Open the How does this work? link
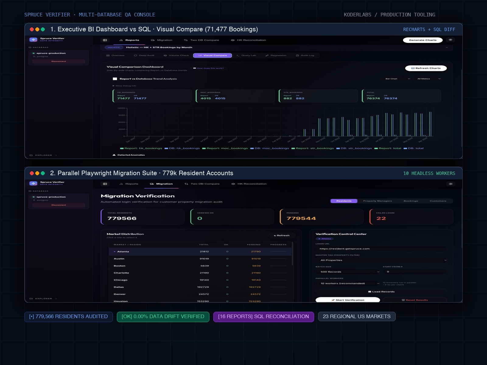 (208, 68)
